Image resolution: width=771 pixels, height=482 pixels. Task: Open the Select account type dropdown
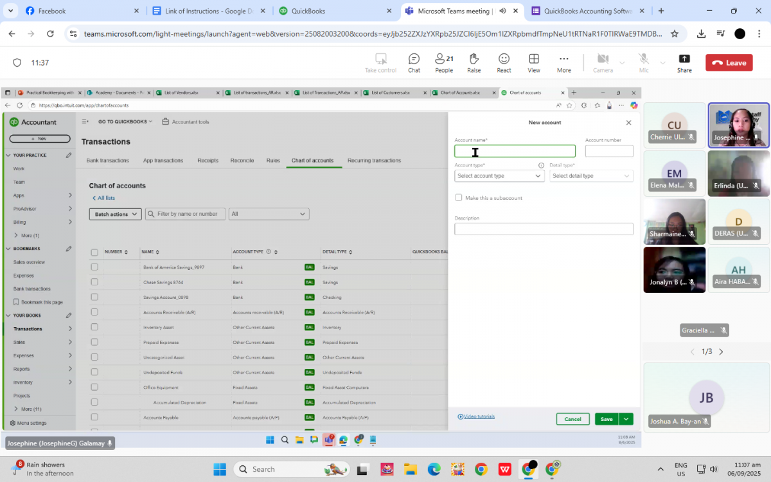[x=499, y=176]
